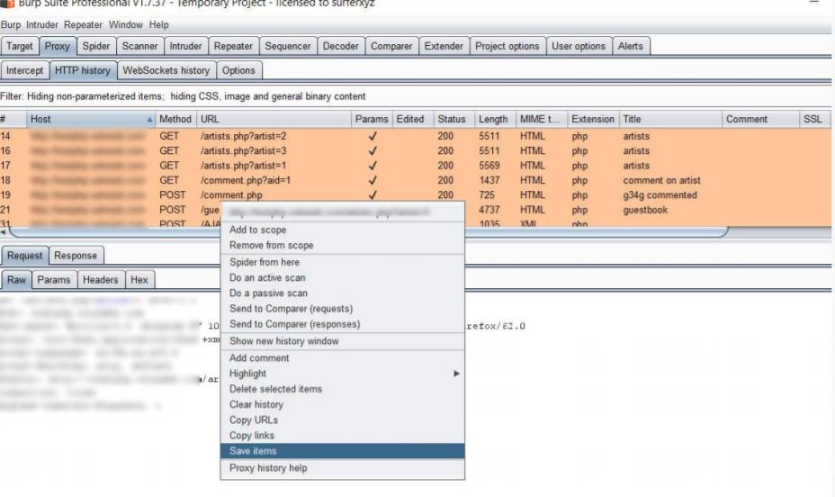
Task: Choose Do a passive scan
Action: (x=343, y=294)
